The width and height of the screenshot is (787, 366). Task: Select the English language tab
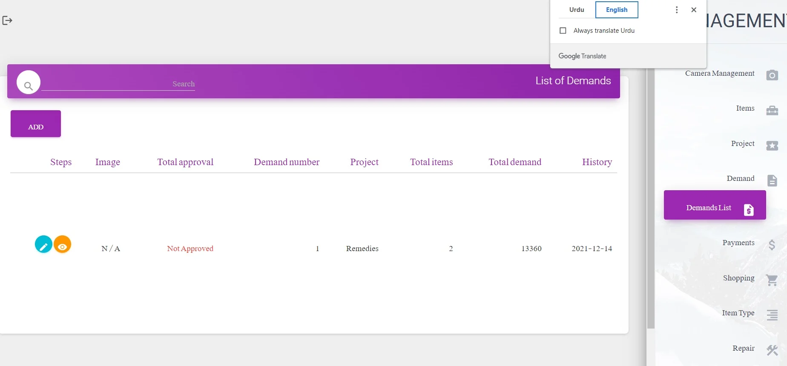tap(616, 10)
